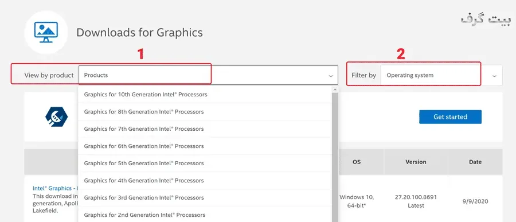Collapse Products list via chevron arrow
The width and height of the screenshot is (516, 222).
(330, 76)
